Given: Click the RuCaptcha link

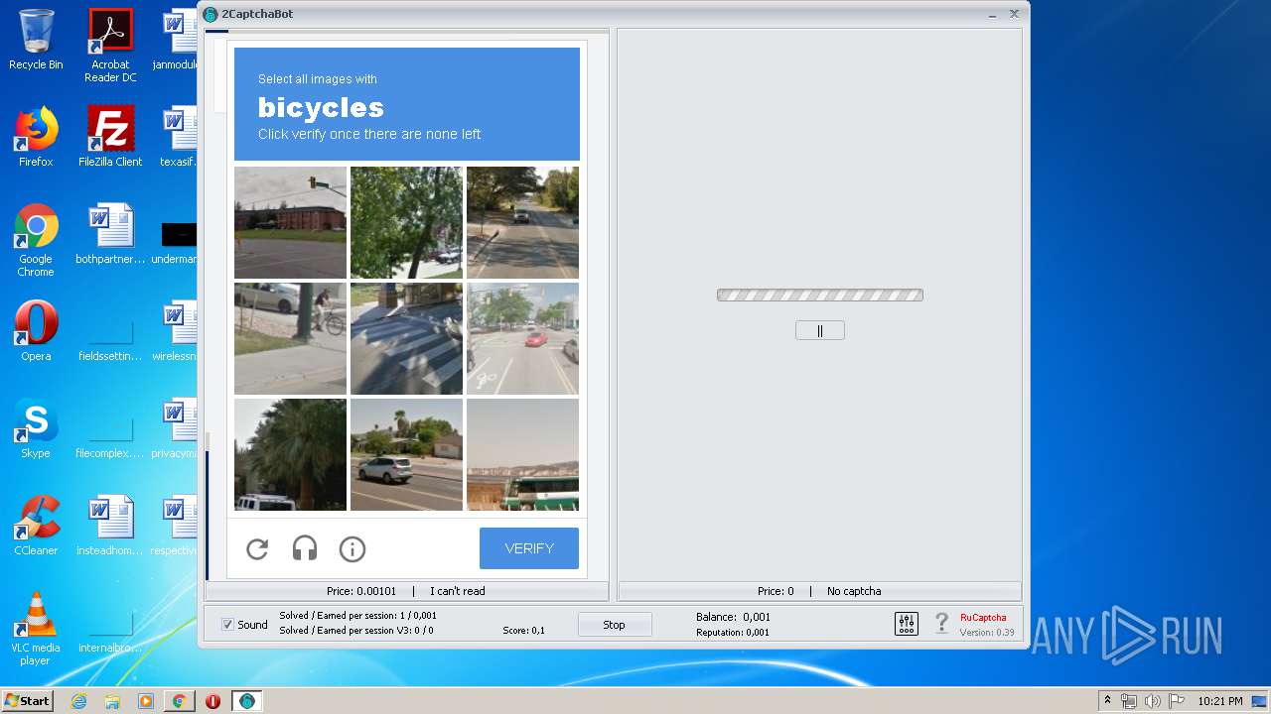Looking at the screenshot, I should click(983, 617).
